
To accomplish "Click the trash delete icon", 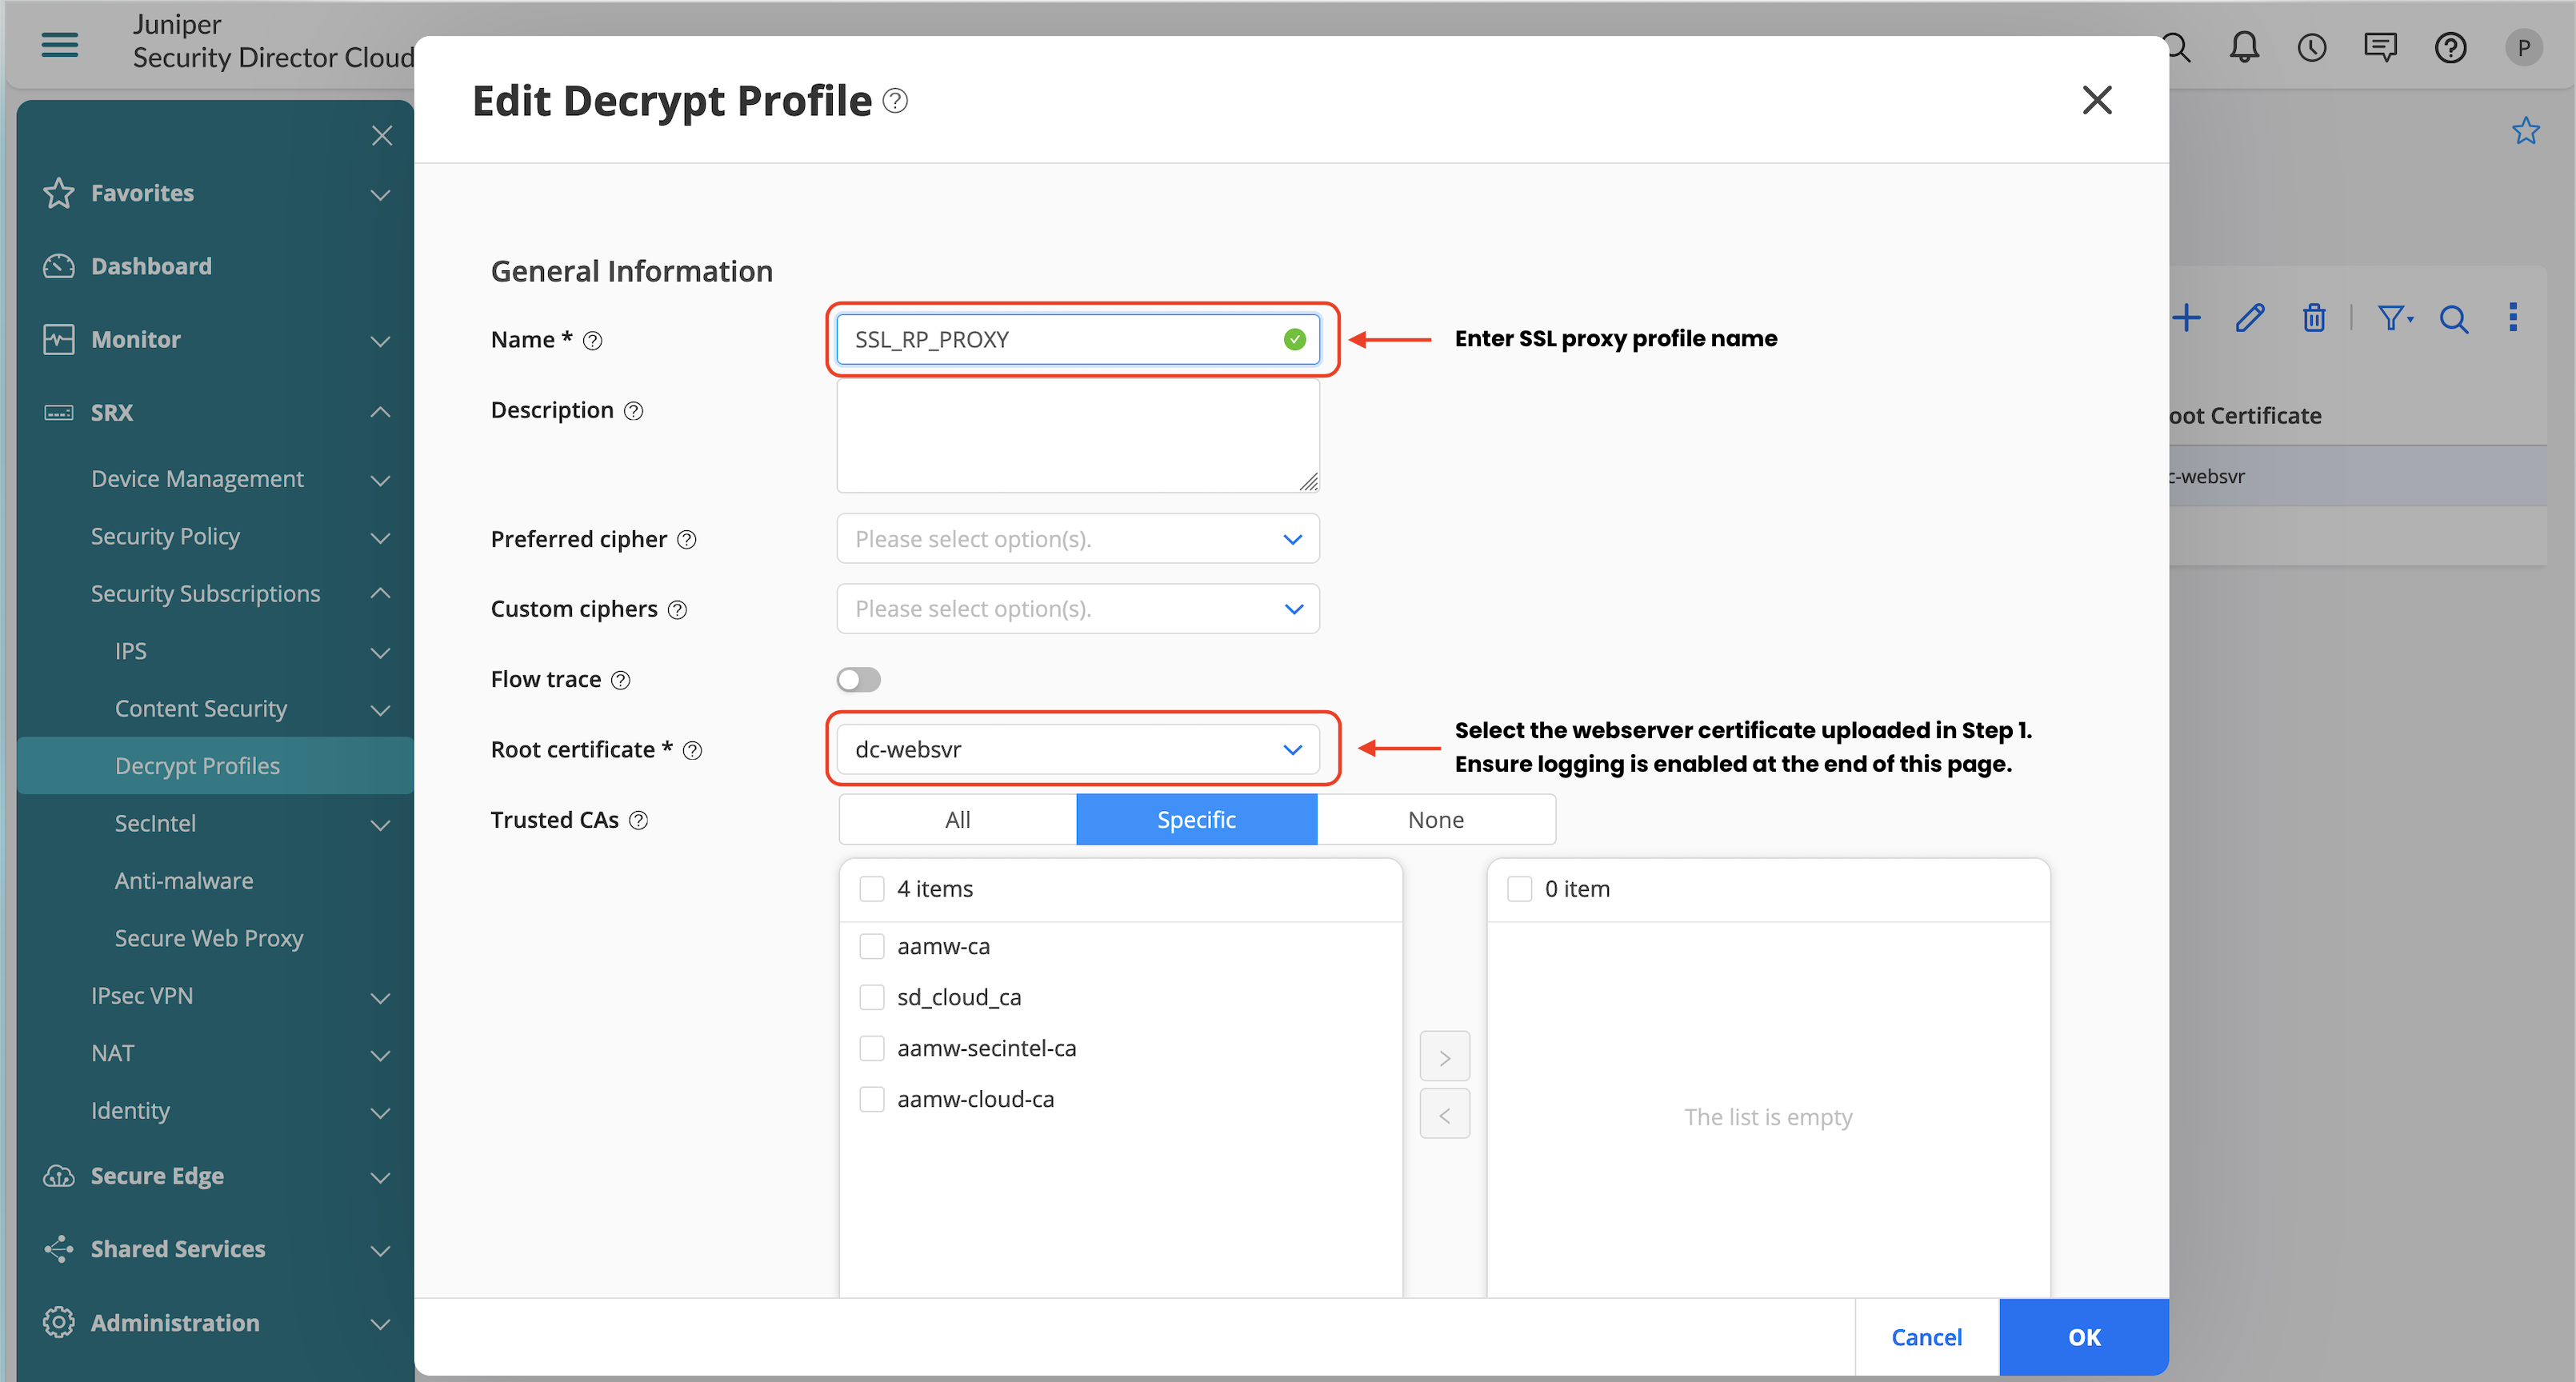I will coord(2313,318).
